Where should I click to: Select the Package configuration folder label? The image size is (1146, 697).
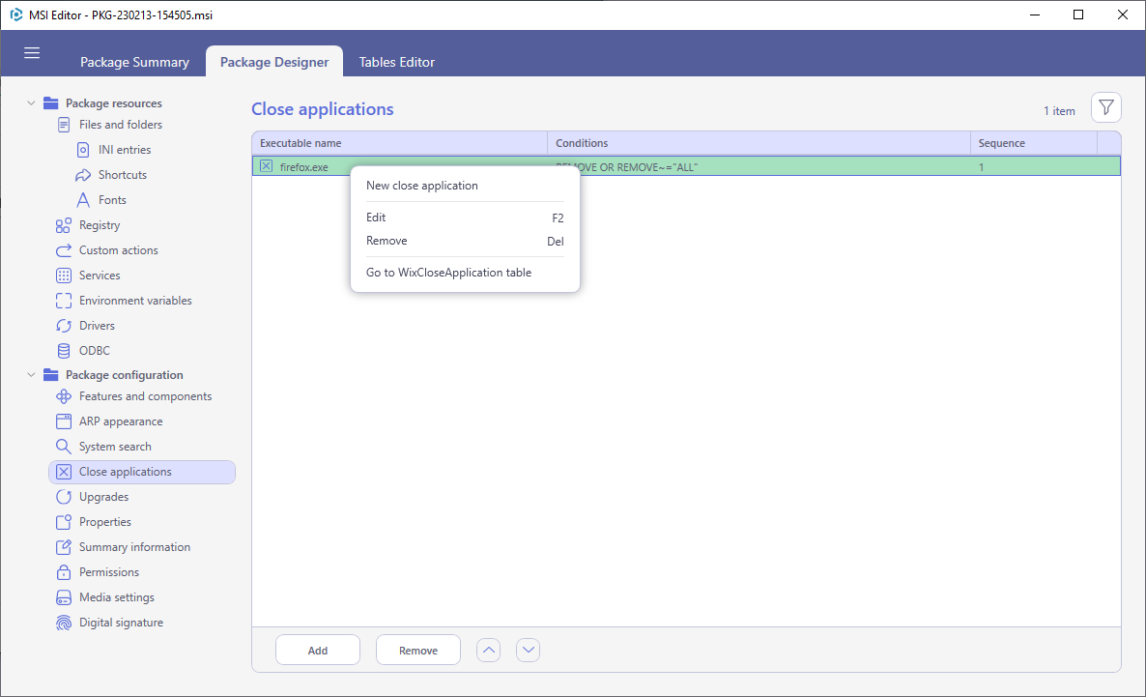coord(125,374)
